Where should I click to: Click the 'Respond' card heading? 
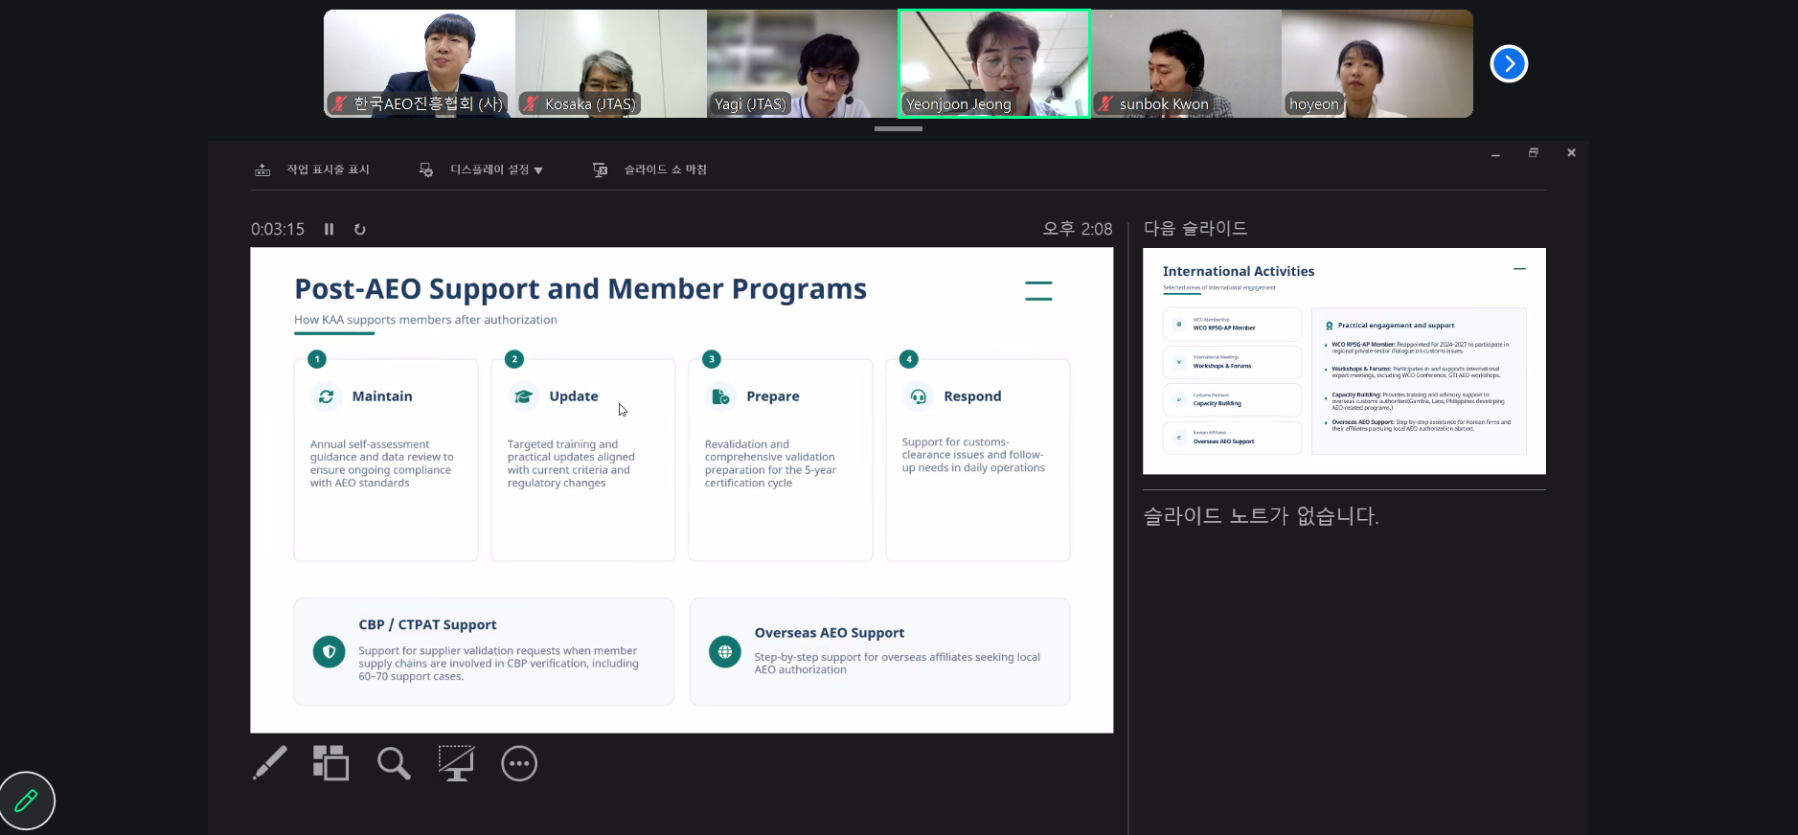972,396
